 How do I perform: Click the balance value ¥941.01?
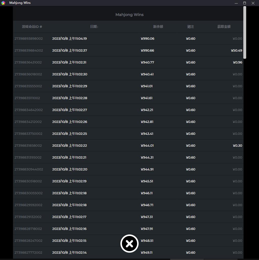click(x=147, y=86)
